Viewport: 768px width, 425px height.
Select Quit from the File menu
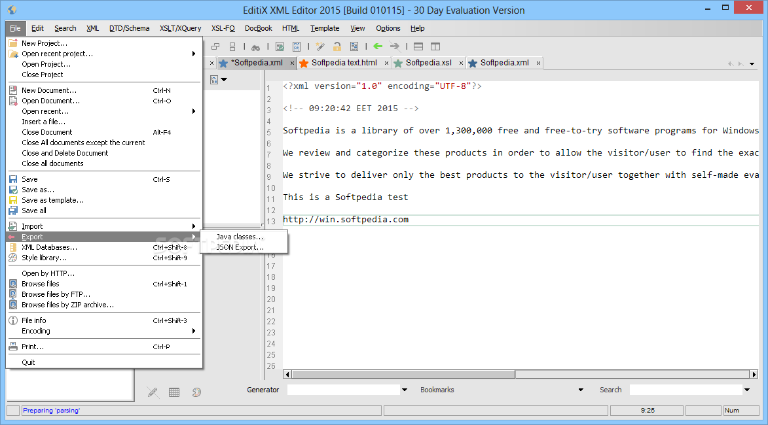pyautogui.click(x=104, y=362)
